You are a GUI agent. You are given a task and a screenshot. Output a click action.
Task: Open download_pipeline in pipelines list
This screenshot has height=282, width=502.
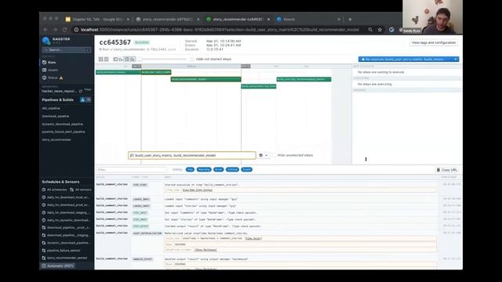pyautogui.click(x=56, y=116)
